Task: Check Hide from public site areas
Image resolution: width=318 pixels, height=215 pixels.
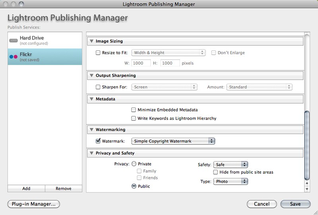Action: (x=215, y=172)
